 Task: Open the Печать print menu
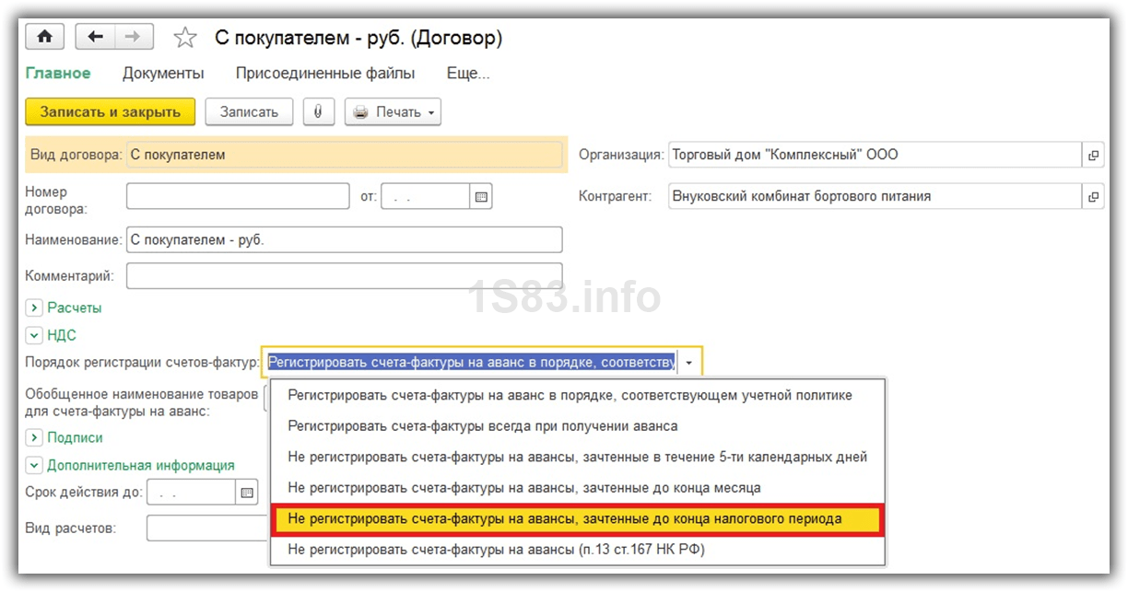(393, 111)
